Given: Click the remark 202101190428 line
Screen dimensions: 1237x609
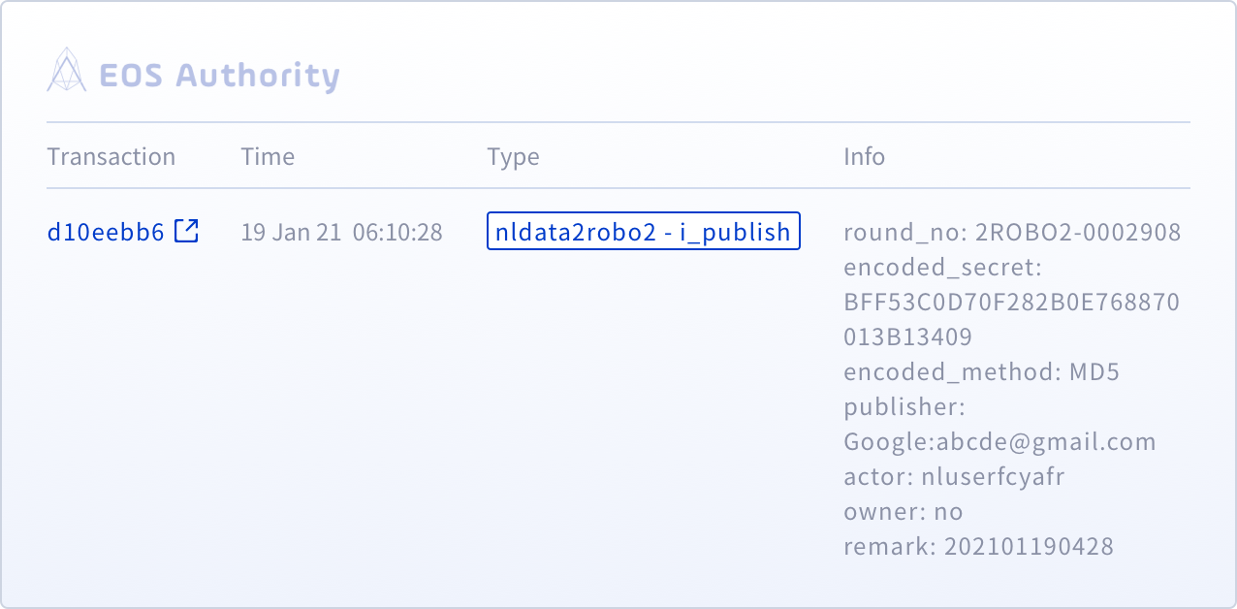Looking at the screenshot, I should (978, 547).
